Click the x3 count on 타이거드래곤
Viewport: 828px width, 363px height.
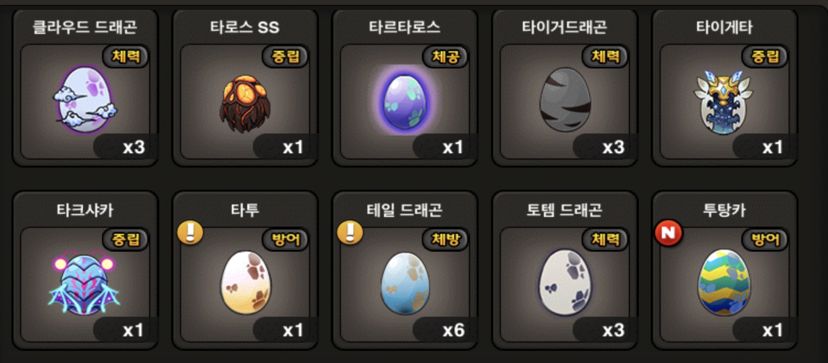[613, 147]
